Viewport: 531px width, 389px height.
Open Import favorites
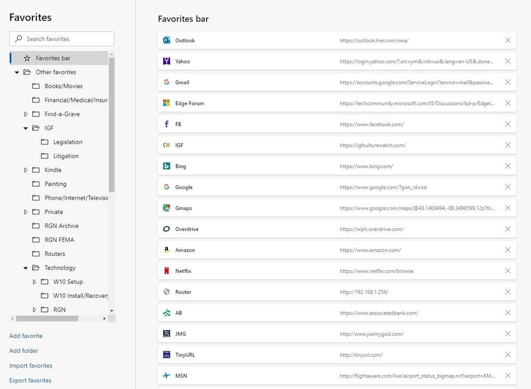(x=30, y=365)
